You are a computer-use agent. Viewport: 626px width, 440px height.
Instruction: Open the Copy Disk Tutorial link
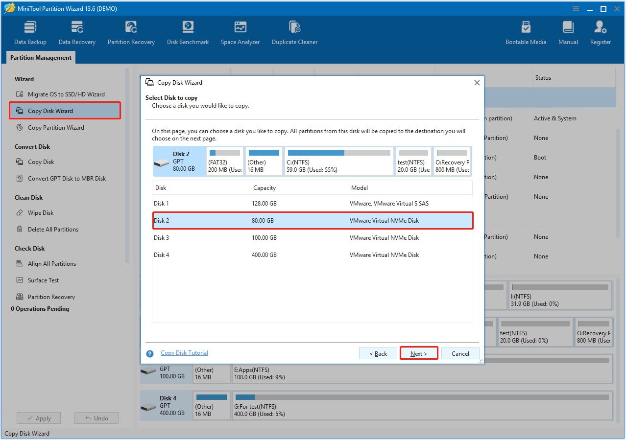pyautogui.click(x=184, y=353)
